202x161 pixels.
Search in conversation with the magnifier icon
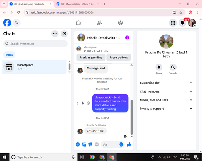(x=173, y=67)
